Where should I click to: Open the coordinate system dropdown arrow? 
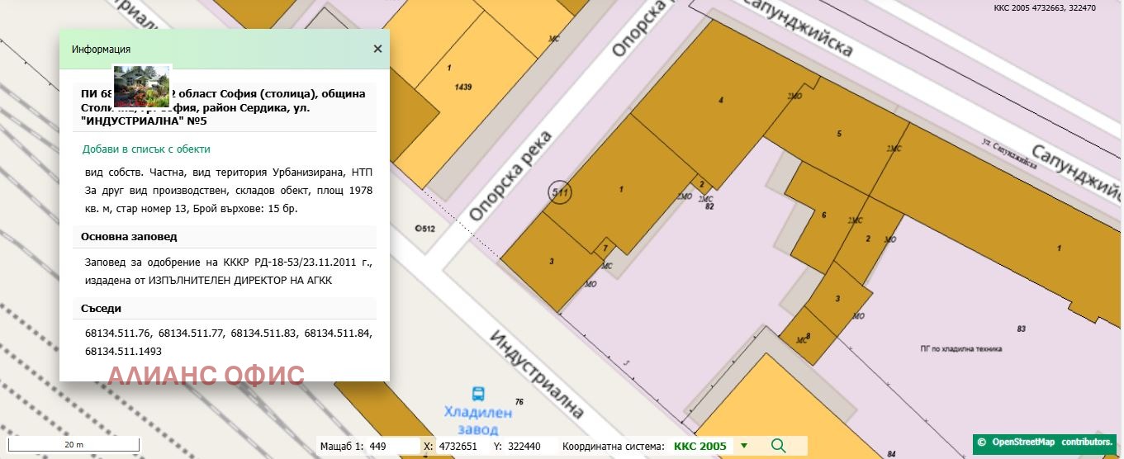click(x=744, y=446)
